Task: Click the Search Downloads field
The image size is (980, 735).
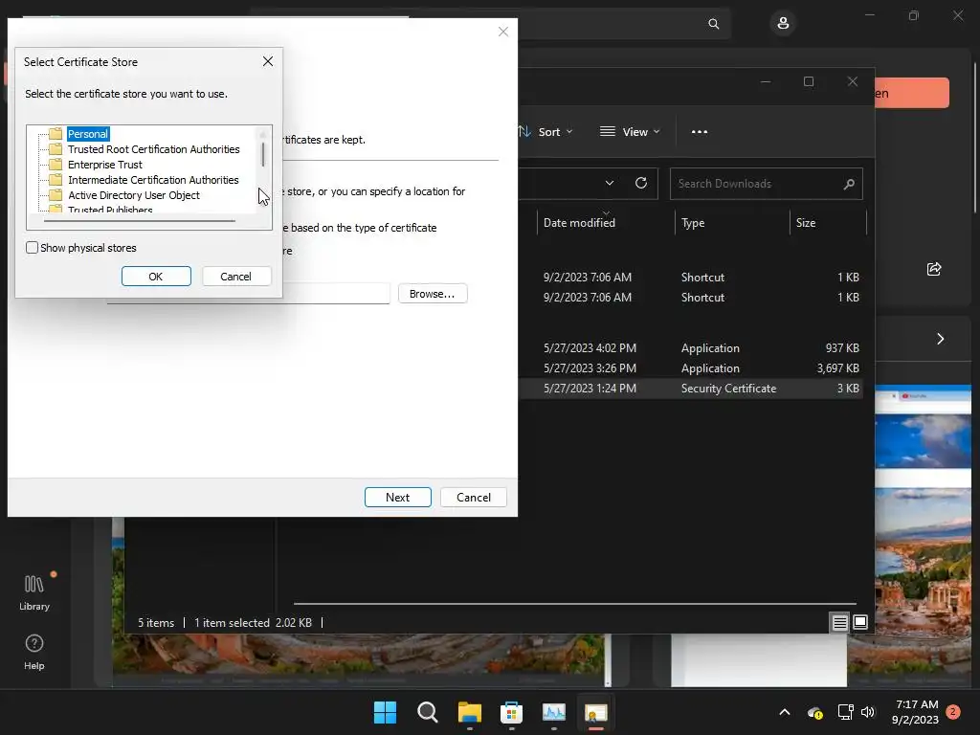Action: [767, 184]
